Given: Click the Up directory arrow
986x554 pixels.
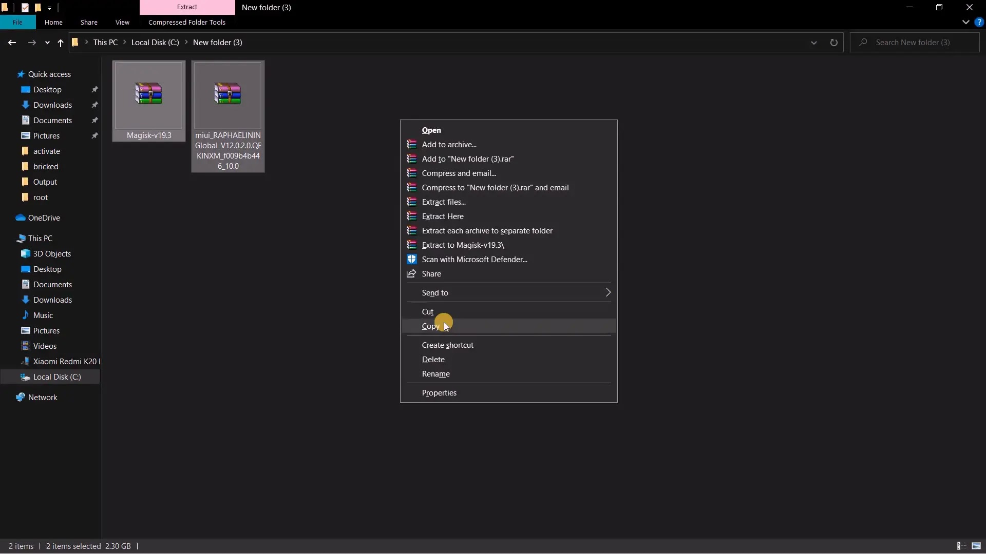Looking at the screenshot, I should [x=61, y=43].
